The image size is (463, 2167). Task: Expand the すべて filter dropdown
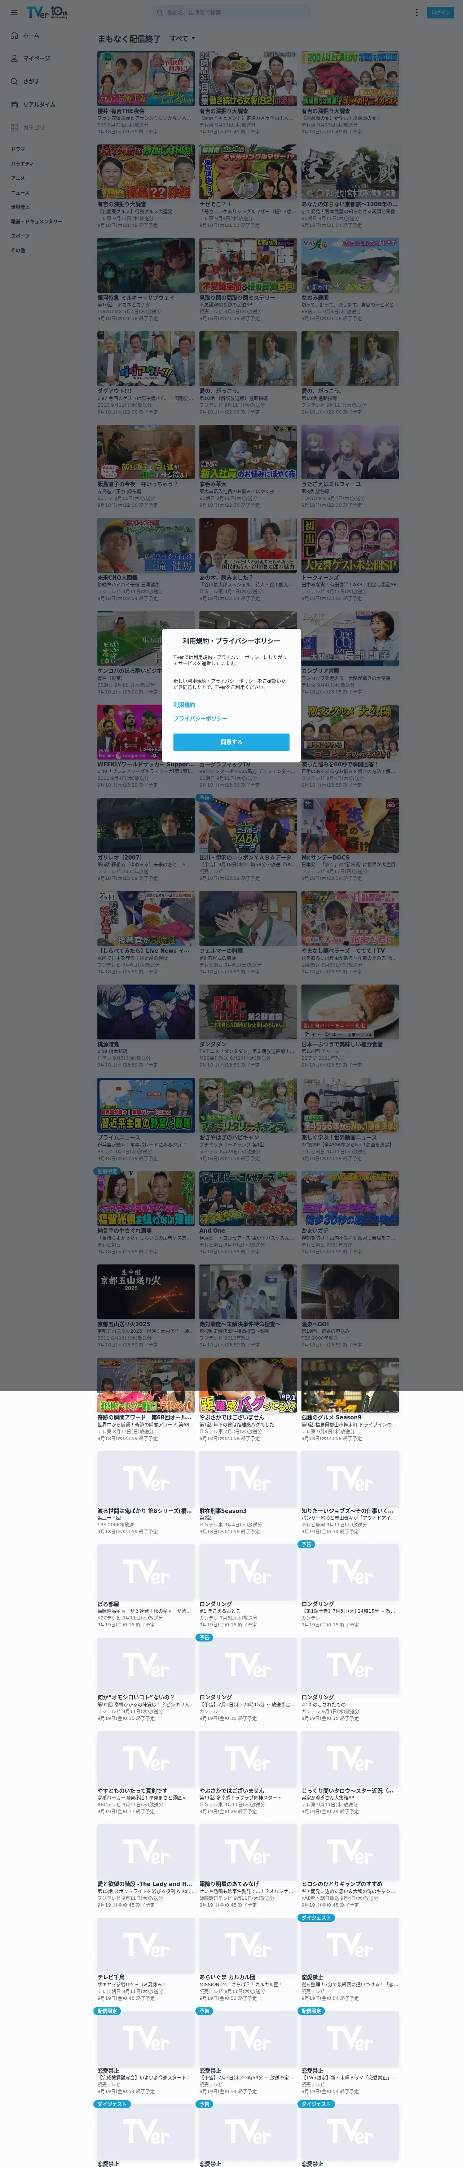tap(182, 39)
